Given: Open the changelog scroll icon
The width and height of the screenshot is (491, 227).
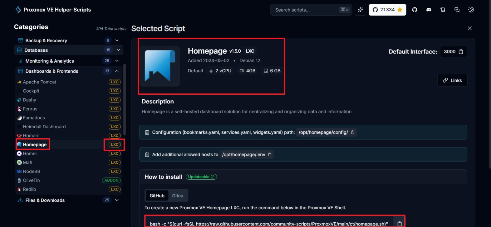Looking at the screenshot, I should (x=443, y=10).
